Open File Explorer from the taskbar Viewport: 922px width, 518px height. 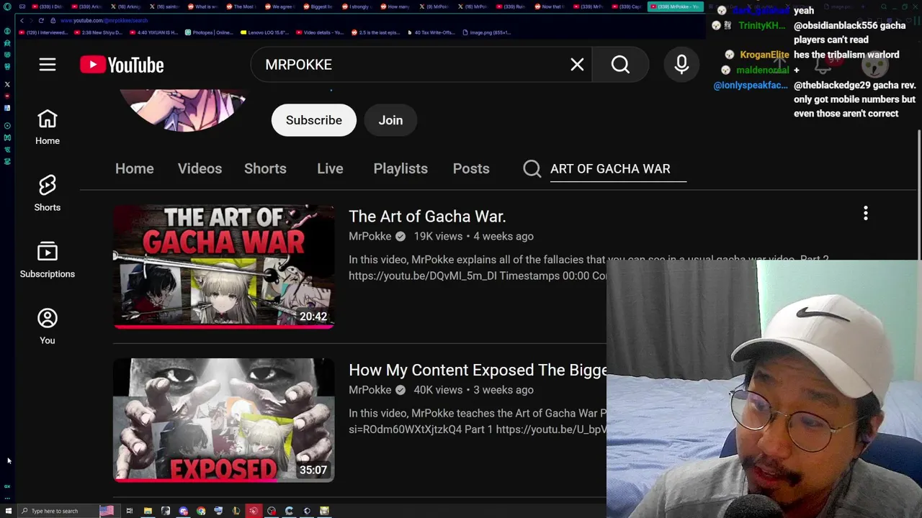(x=148, y=511)
